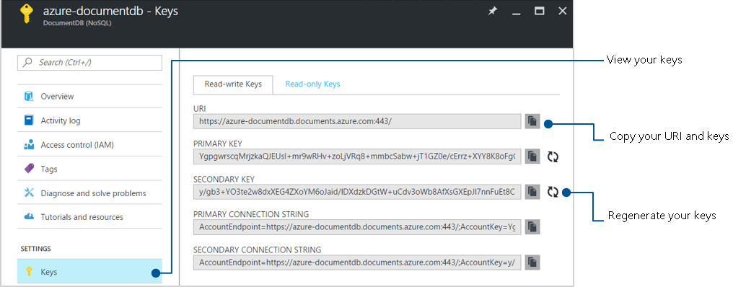Open the Overview menu item
Viewport: 733px width, 287px height.
pyautogui.click(x=89, y=97)
